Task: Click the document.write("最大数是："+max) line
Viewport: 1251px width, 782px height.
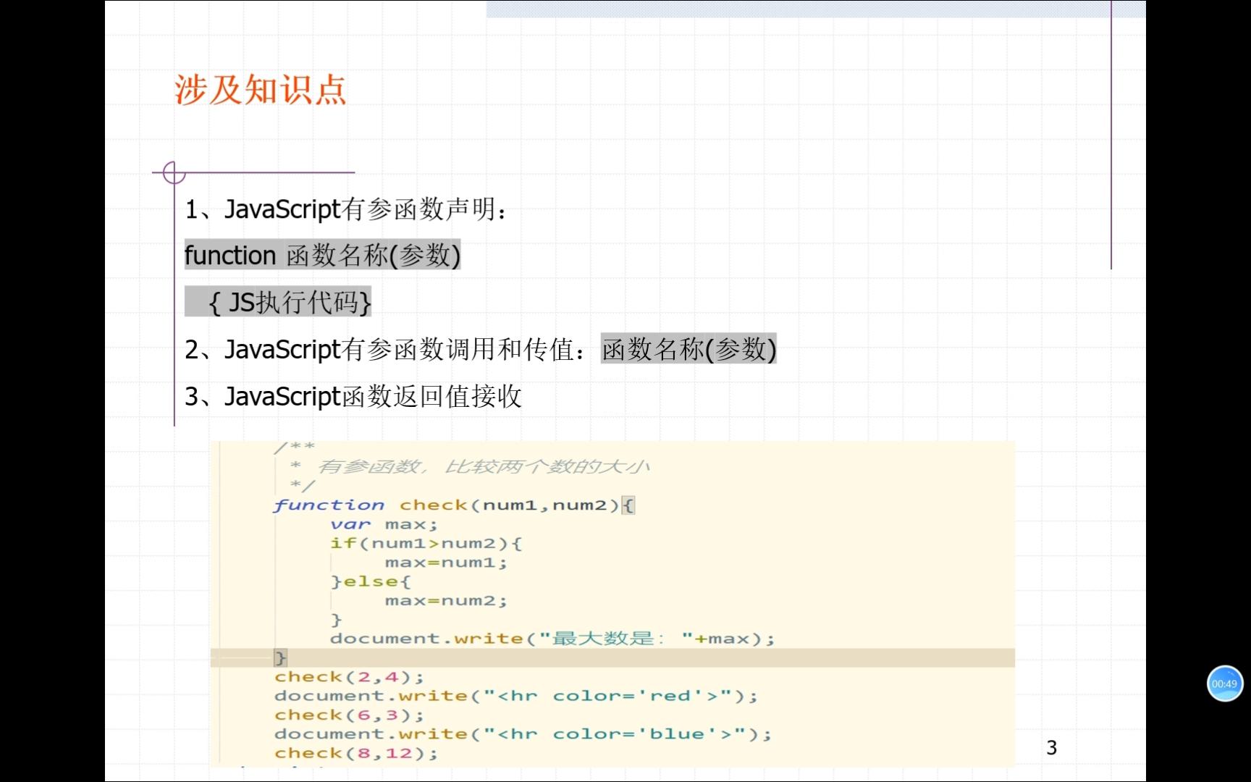Action: [552, 639]
